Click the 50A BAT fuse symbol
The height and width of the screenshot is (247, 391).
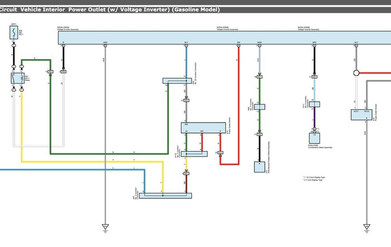(x=13, y=35)
